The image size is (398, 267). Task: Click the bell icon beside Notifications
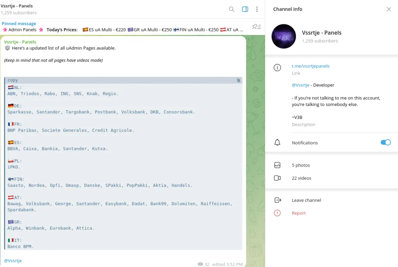(x=277, y=143)
